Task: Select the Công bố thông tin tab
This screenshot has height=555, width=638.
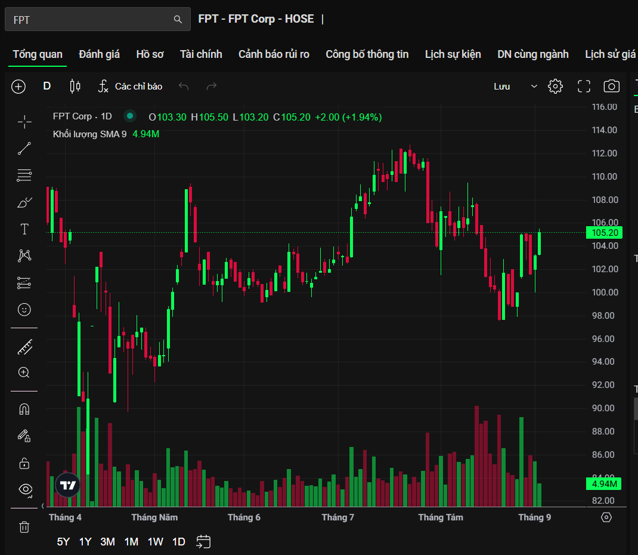Action: pyautogui.click(x=367, y=54)
